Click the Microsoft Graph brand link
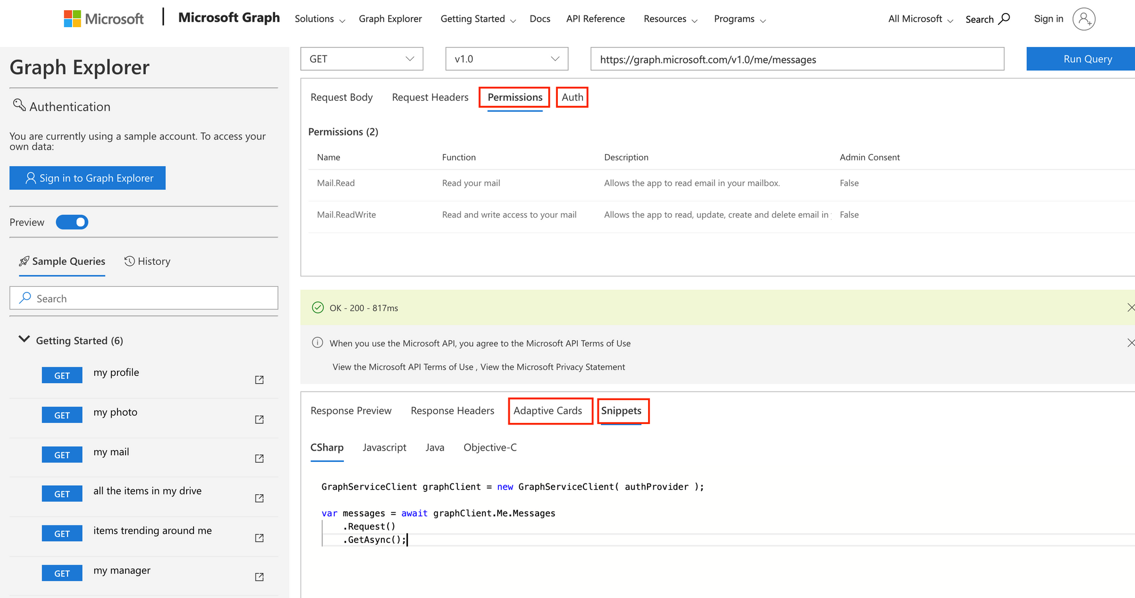Screen dimensions: 1135x598 [x=229, y=18]
